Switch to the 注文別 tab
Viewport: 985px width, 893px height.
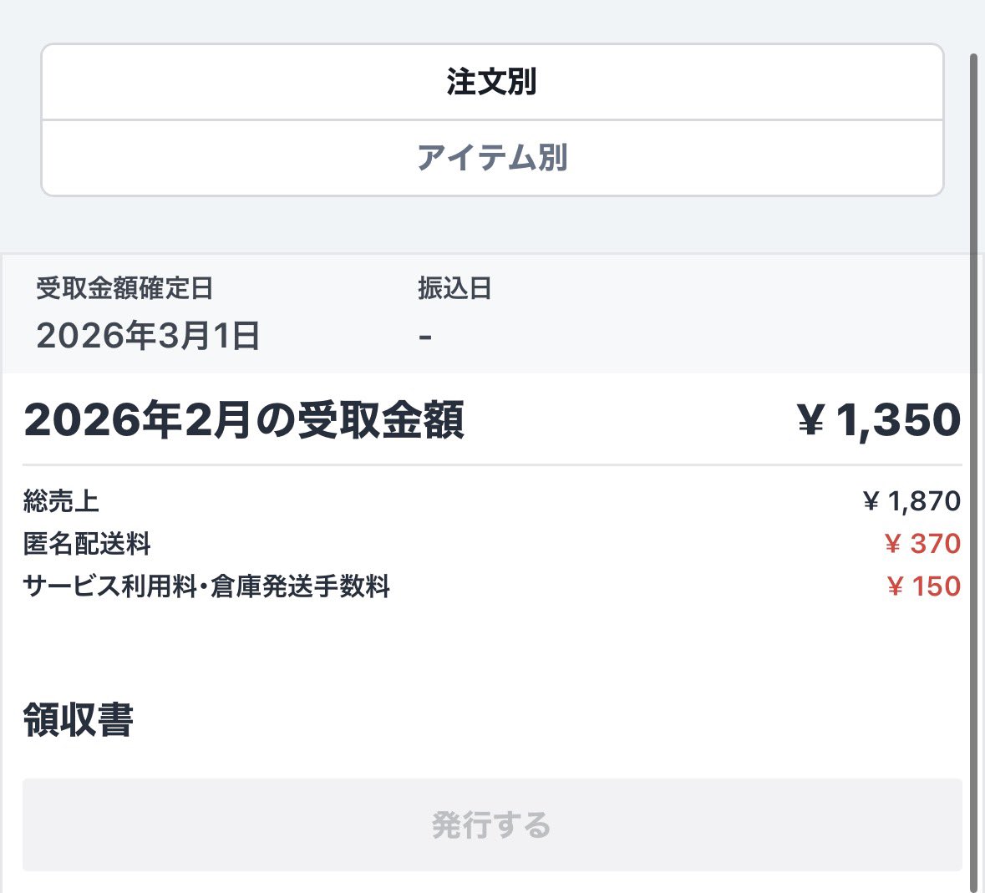(x=492, y=82)
